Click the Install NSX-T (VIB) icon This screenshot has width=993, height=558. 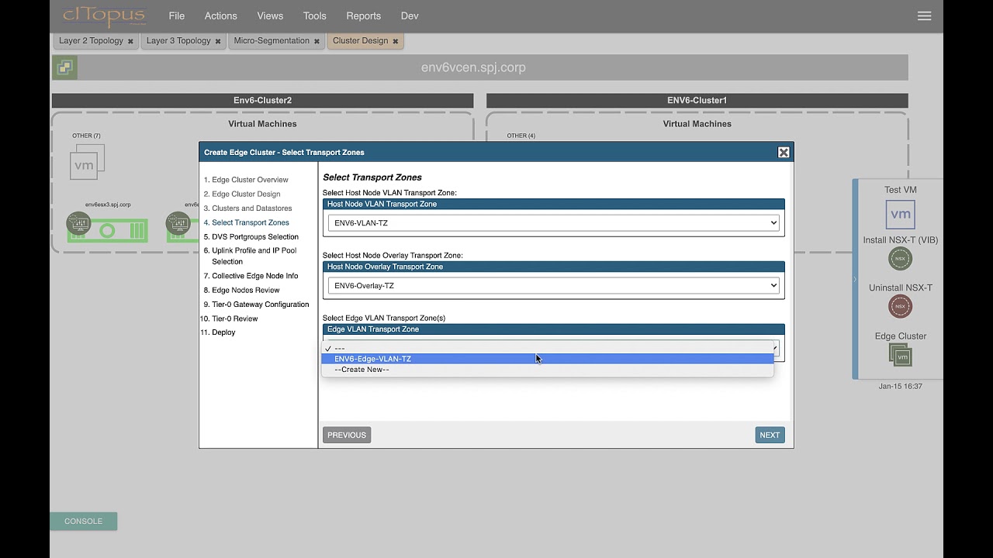[900, 259]
